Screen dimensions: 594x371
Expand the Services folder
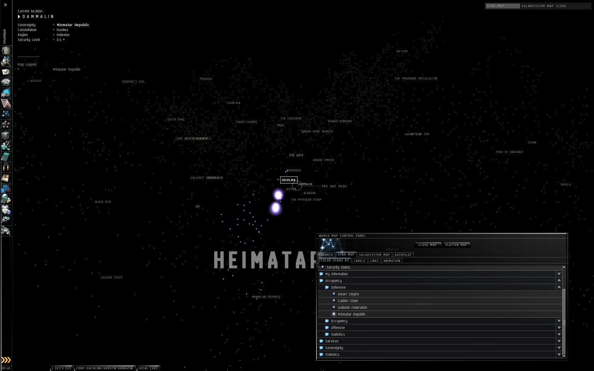(x=559, y=341)
